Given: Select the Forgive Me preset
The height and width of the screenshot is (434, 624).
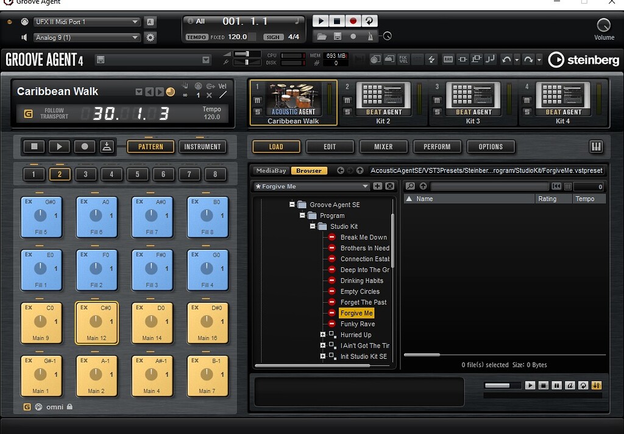Looking at the screenshot, I should point(356,313).
